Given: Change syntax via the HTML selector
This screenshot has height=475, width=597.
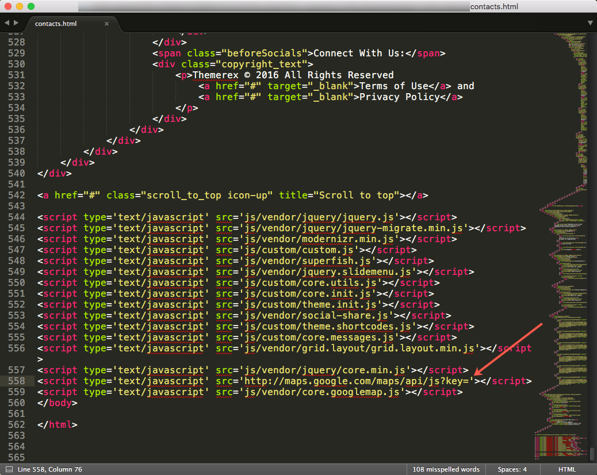Looking at the screenshot, I should coord(567,469).
